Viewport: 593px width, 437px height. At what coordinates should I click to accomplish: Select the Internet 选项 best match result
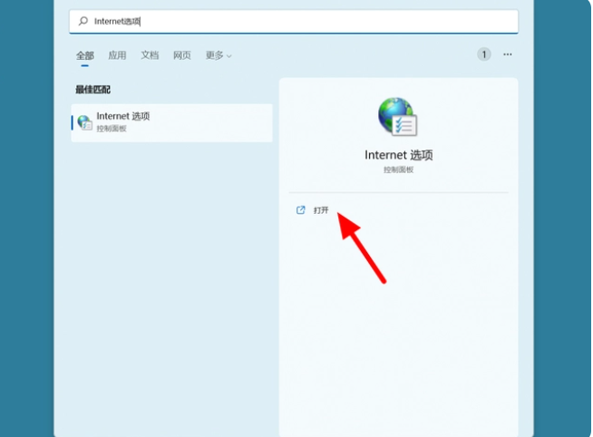(x=171, y=123)
